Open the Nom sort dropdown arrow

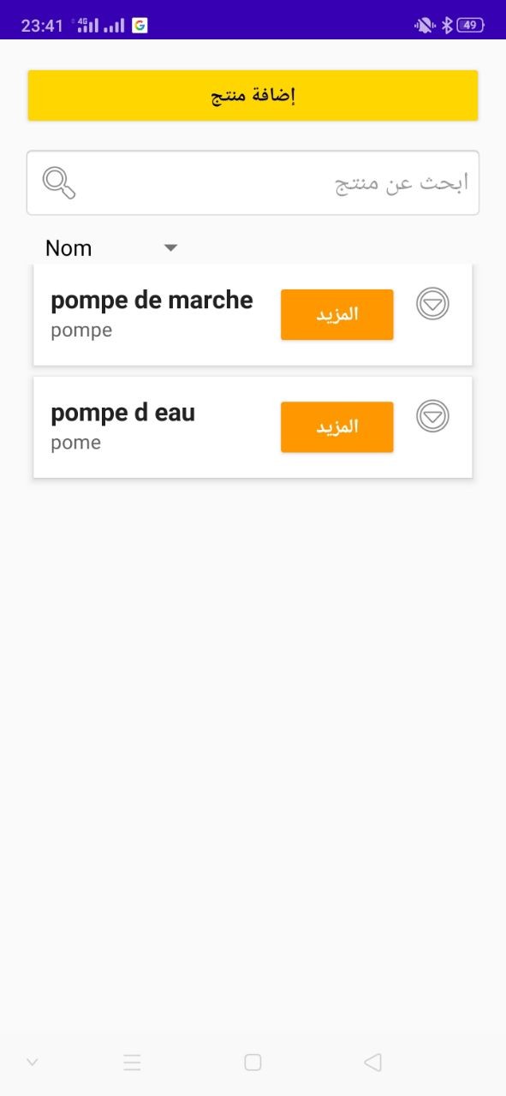point(170,248)
